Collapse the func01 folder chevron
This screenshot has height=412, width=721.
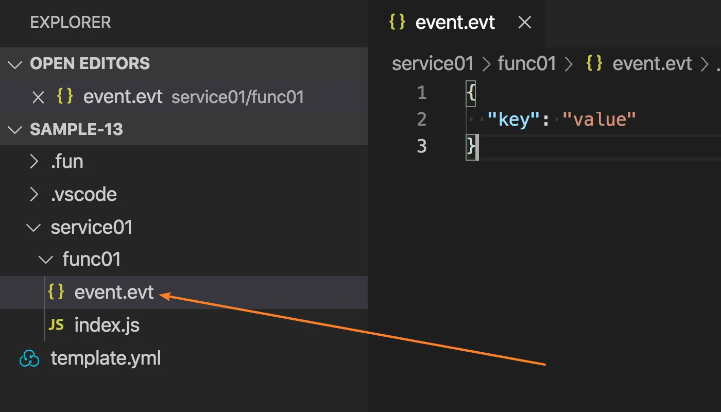(46, 260)
